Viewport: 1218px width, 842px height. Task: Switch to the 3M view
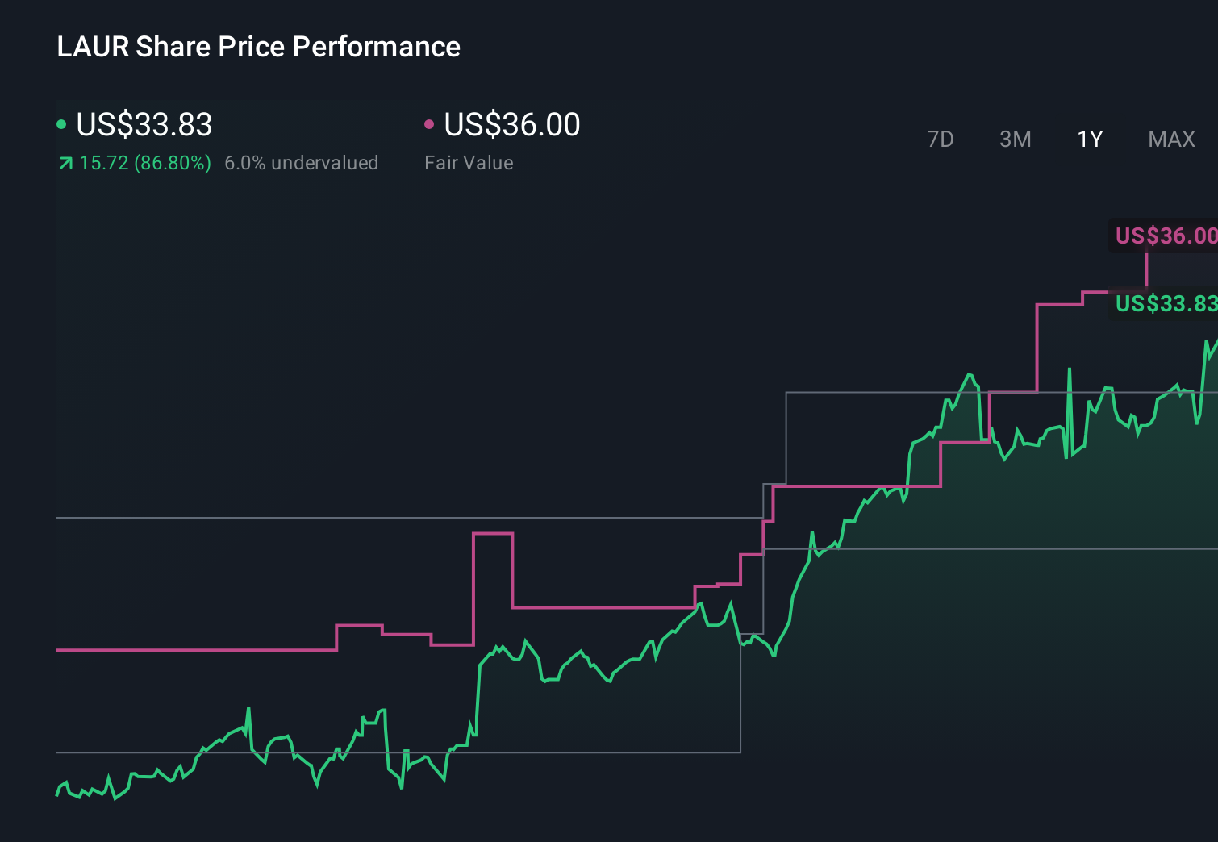click(1015, 139)
